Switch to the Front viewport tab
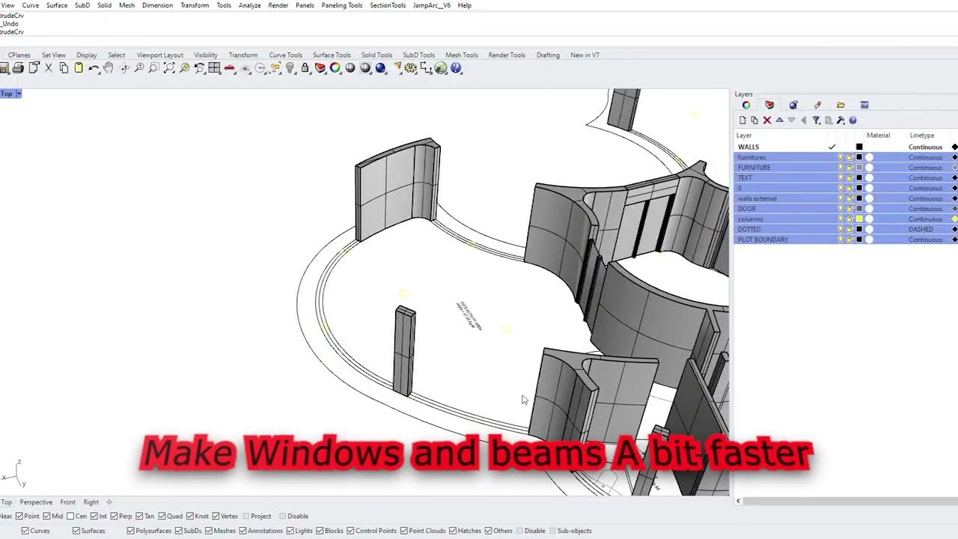The height and width of the screenshot is (539, 958). point(67,502)
